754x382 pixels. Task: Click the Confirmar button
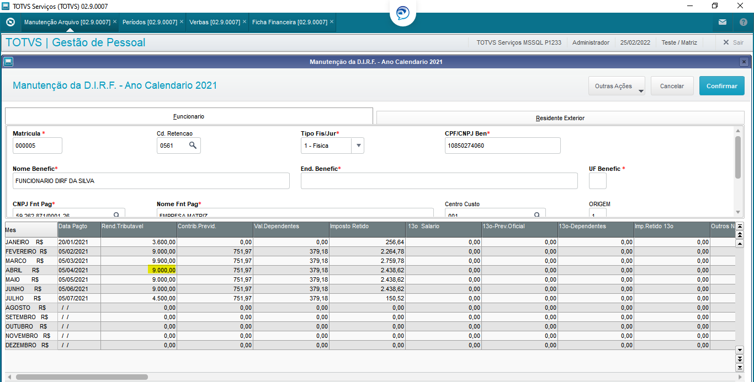tap(722, 86)
